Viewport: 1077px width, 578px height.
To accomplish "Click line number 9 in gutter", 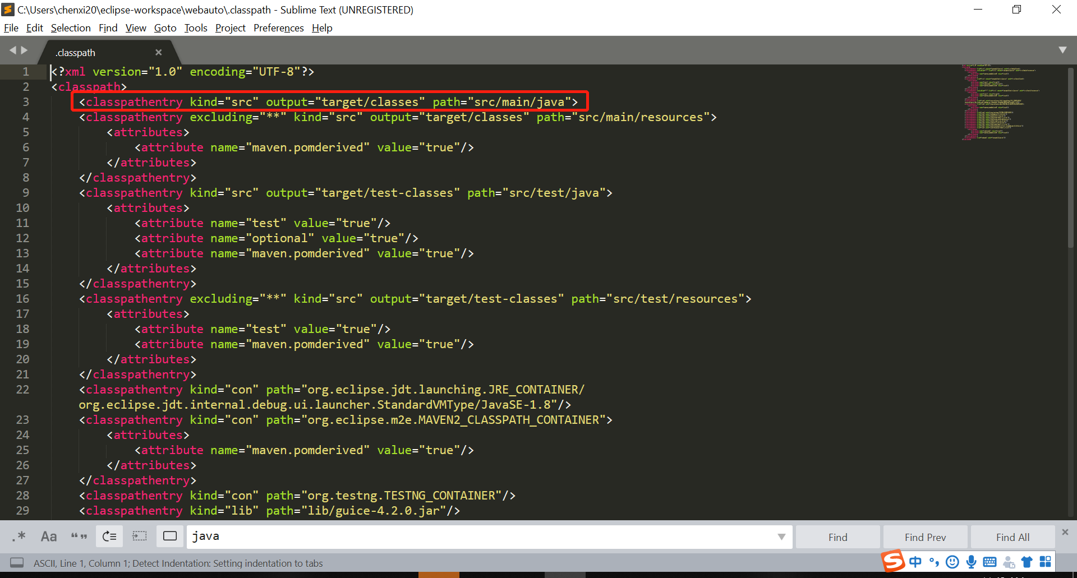I will click(26, 193).
